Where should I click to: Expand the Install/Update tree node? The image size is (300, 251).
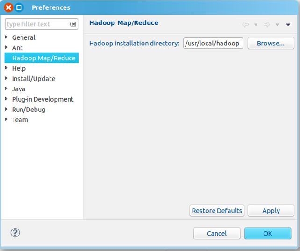point(6,78)
